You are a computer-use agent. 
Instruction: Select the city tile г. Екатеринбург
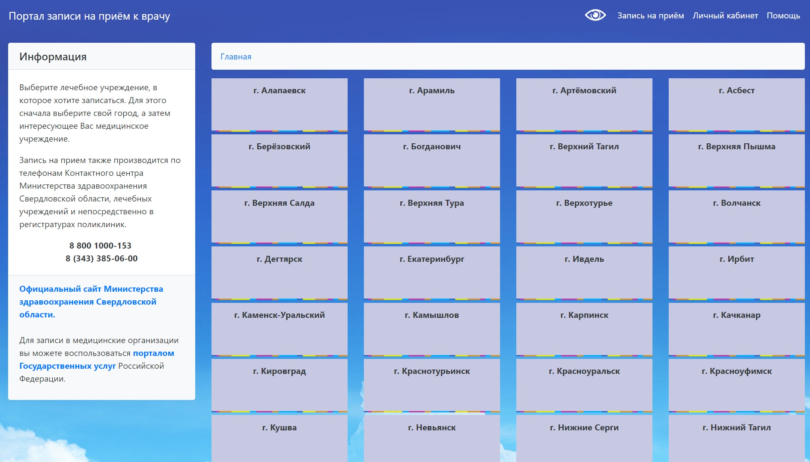432,272
